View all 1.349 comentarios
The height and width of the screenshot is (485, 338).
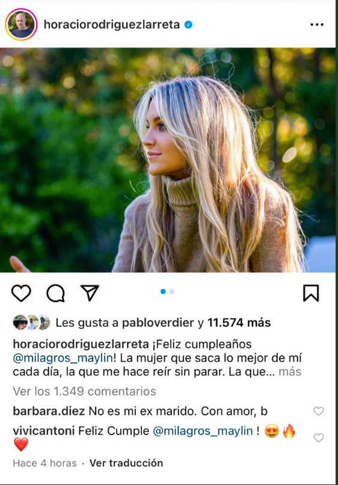click(84, 391)
